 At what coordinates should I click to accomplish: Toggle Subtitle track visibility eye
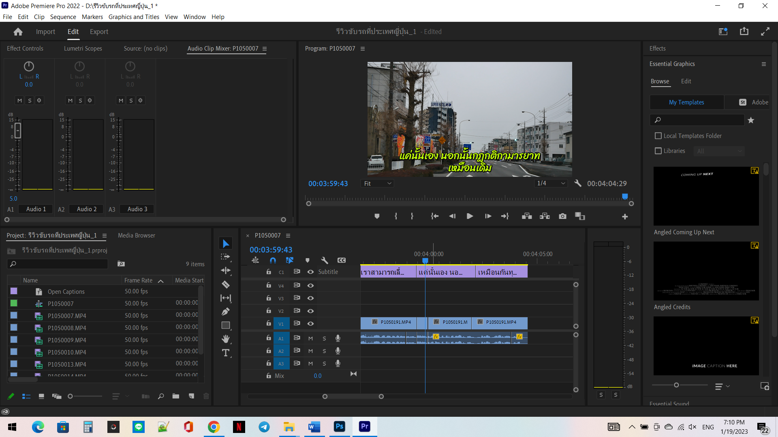click(x=310, y=272)
